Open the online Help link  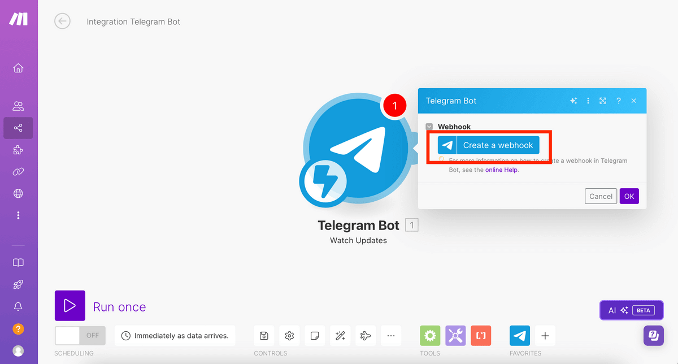click(x=502, y=170)
